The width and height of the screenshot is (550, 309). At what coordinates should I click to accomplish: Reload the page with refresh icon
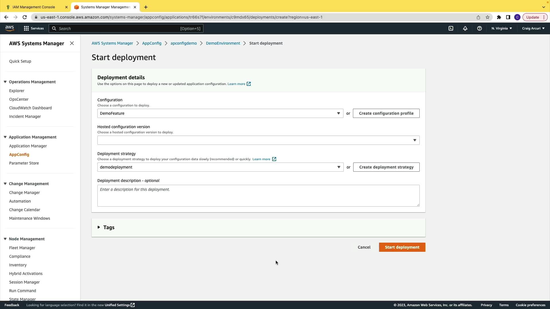click(25, 17)
